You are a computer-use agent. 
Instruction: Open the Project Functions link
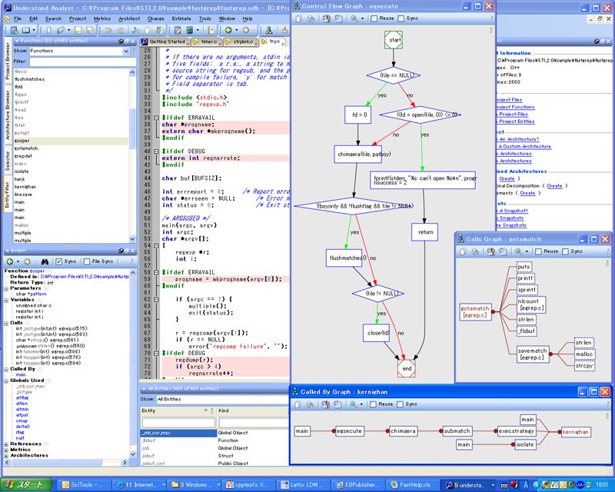click(514, 107)
